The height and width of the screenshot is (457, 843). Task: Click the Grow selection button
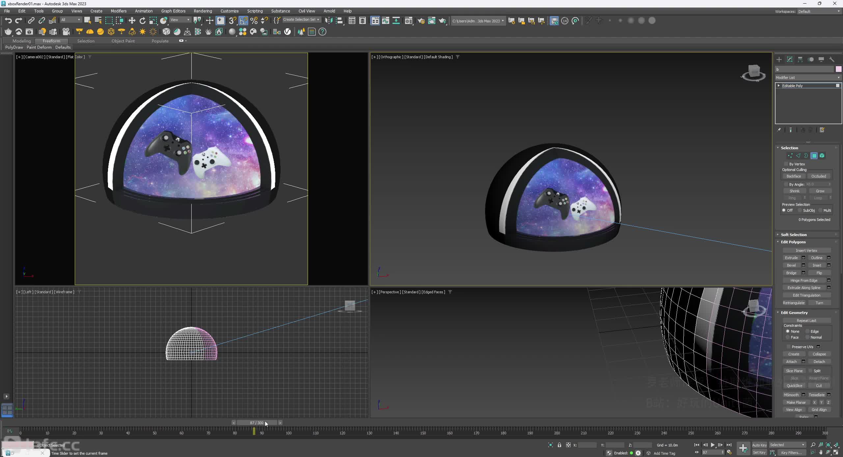tap(820, 191)
